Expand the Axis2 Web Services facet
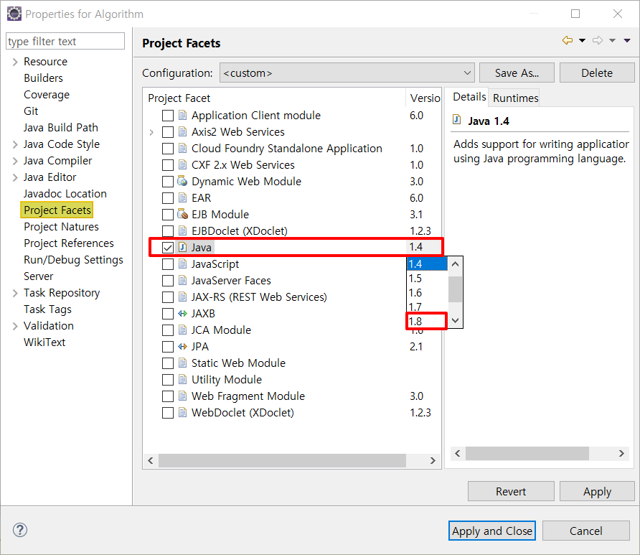The height and width of the screenshot is (555, 640). coord(151,132)
